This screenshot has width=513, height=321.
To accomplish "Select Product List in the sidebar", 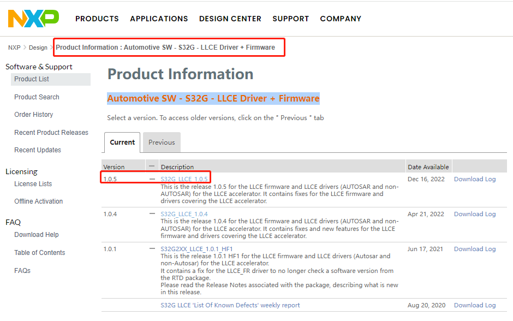I will (x=32, y=79).
